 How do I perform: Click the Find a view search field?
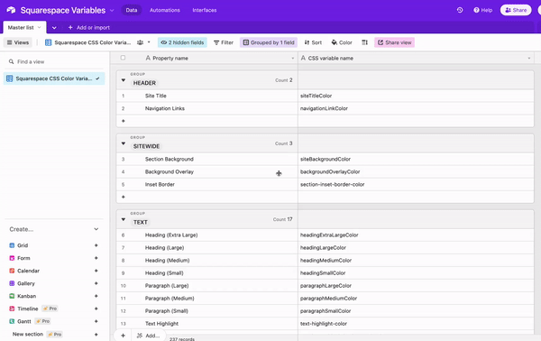(x=54, y=61)
